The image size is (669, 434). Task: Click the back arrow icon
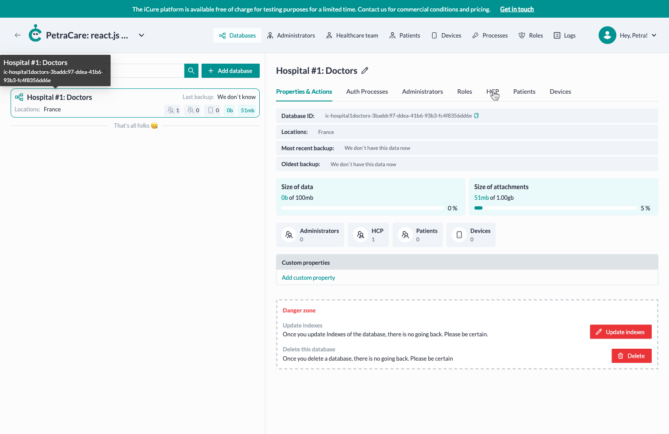coord(18,35)
